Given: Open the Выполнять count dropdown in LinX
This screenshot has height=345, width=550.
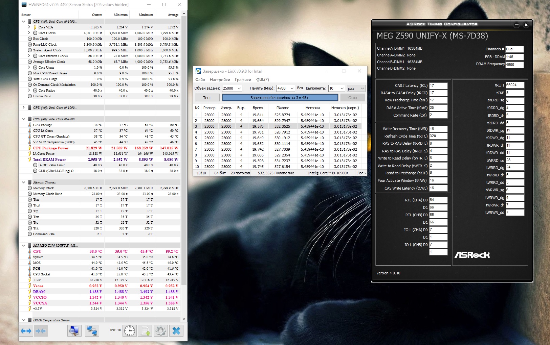Looking at the screenshot, I should coord(342,89).
